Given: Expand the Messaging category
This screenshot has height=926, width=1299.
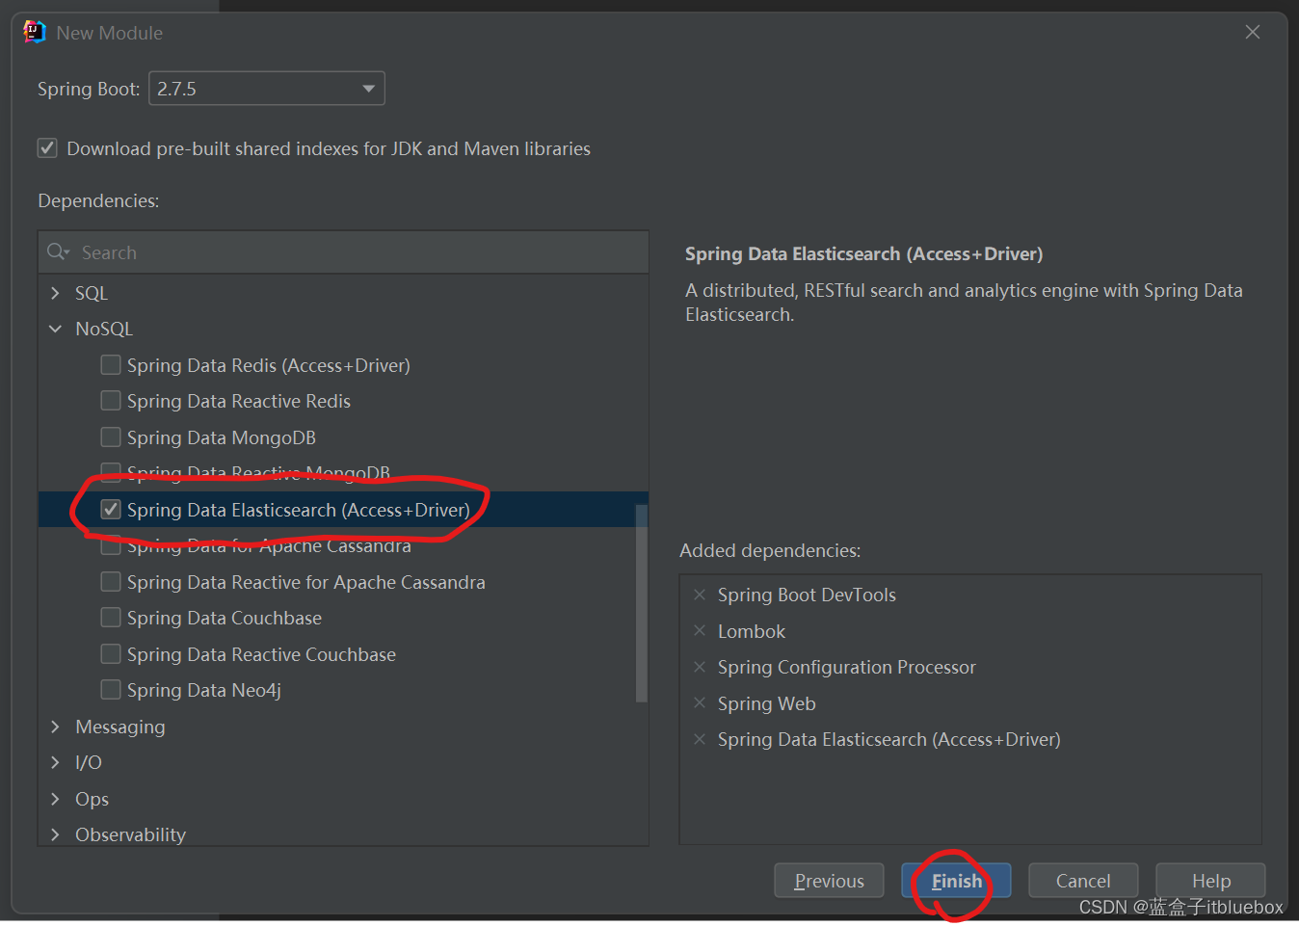Looking at the screenshot, I should 55,727.
